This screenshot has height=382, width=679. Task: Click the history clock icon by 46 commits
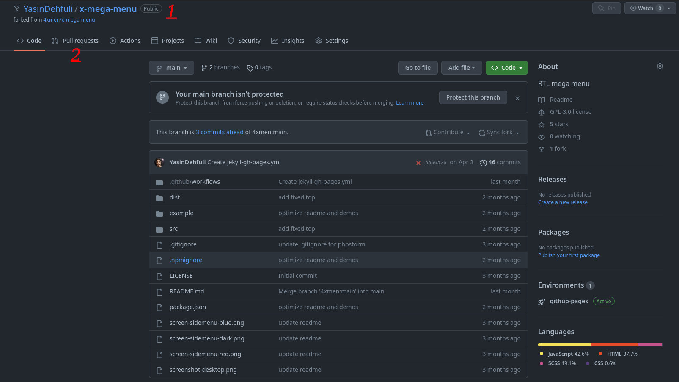click(483, 163)
